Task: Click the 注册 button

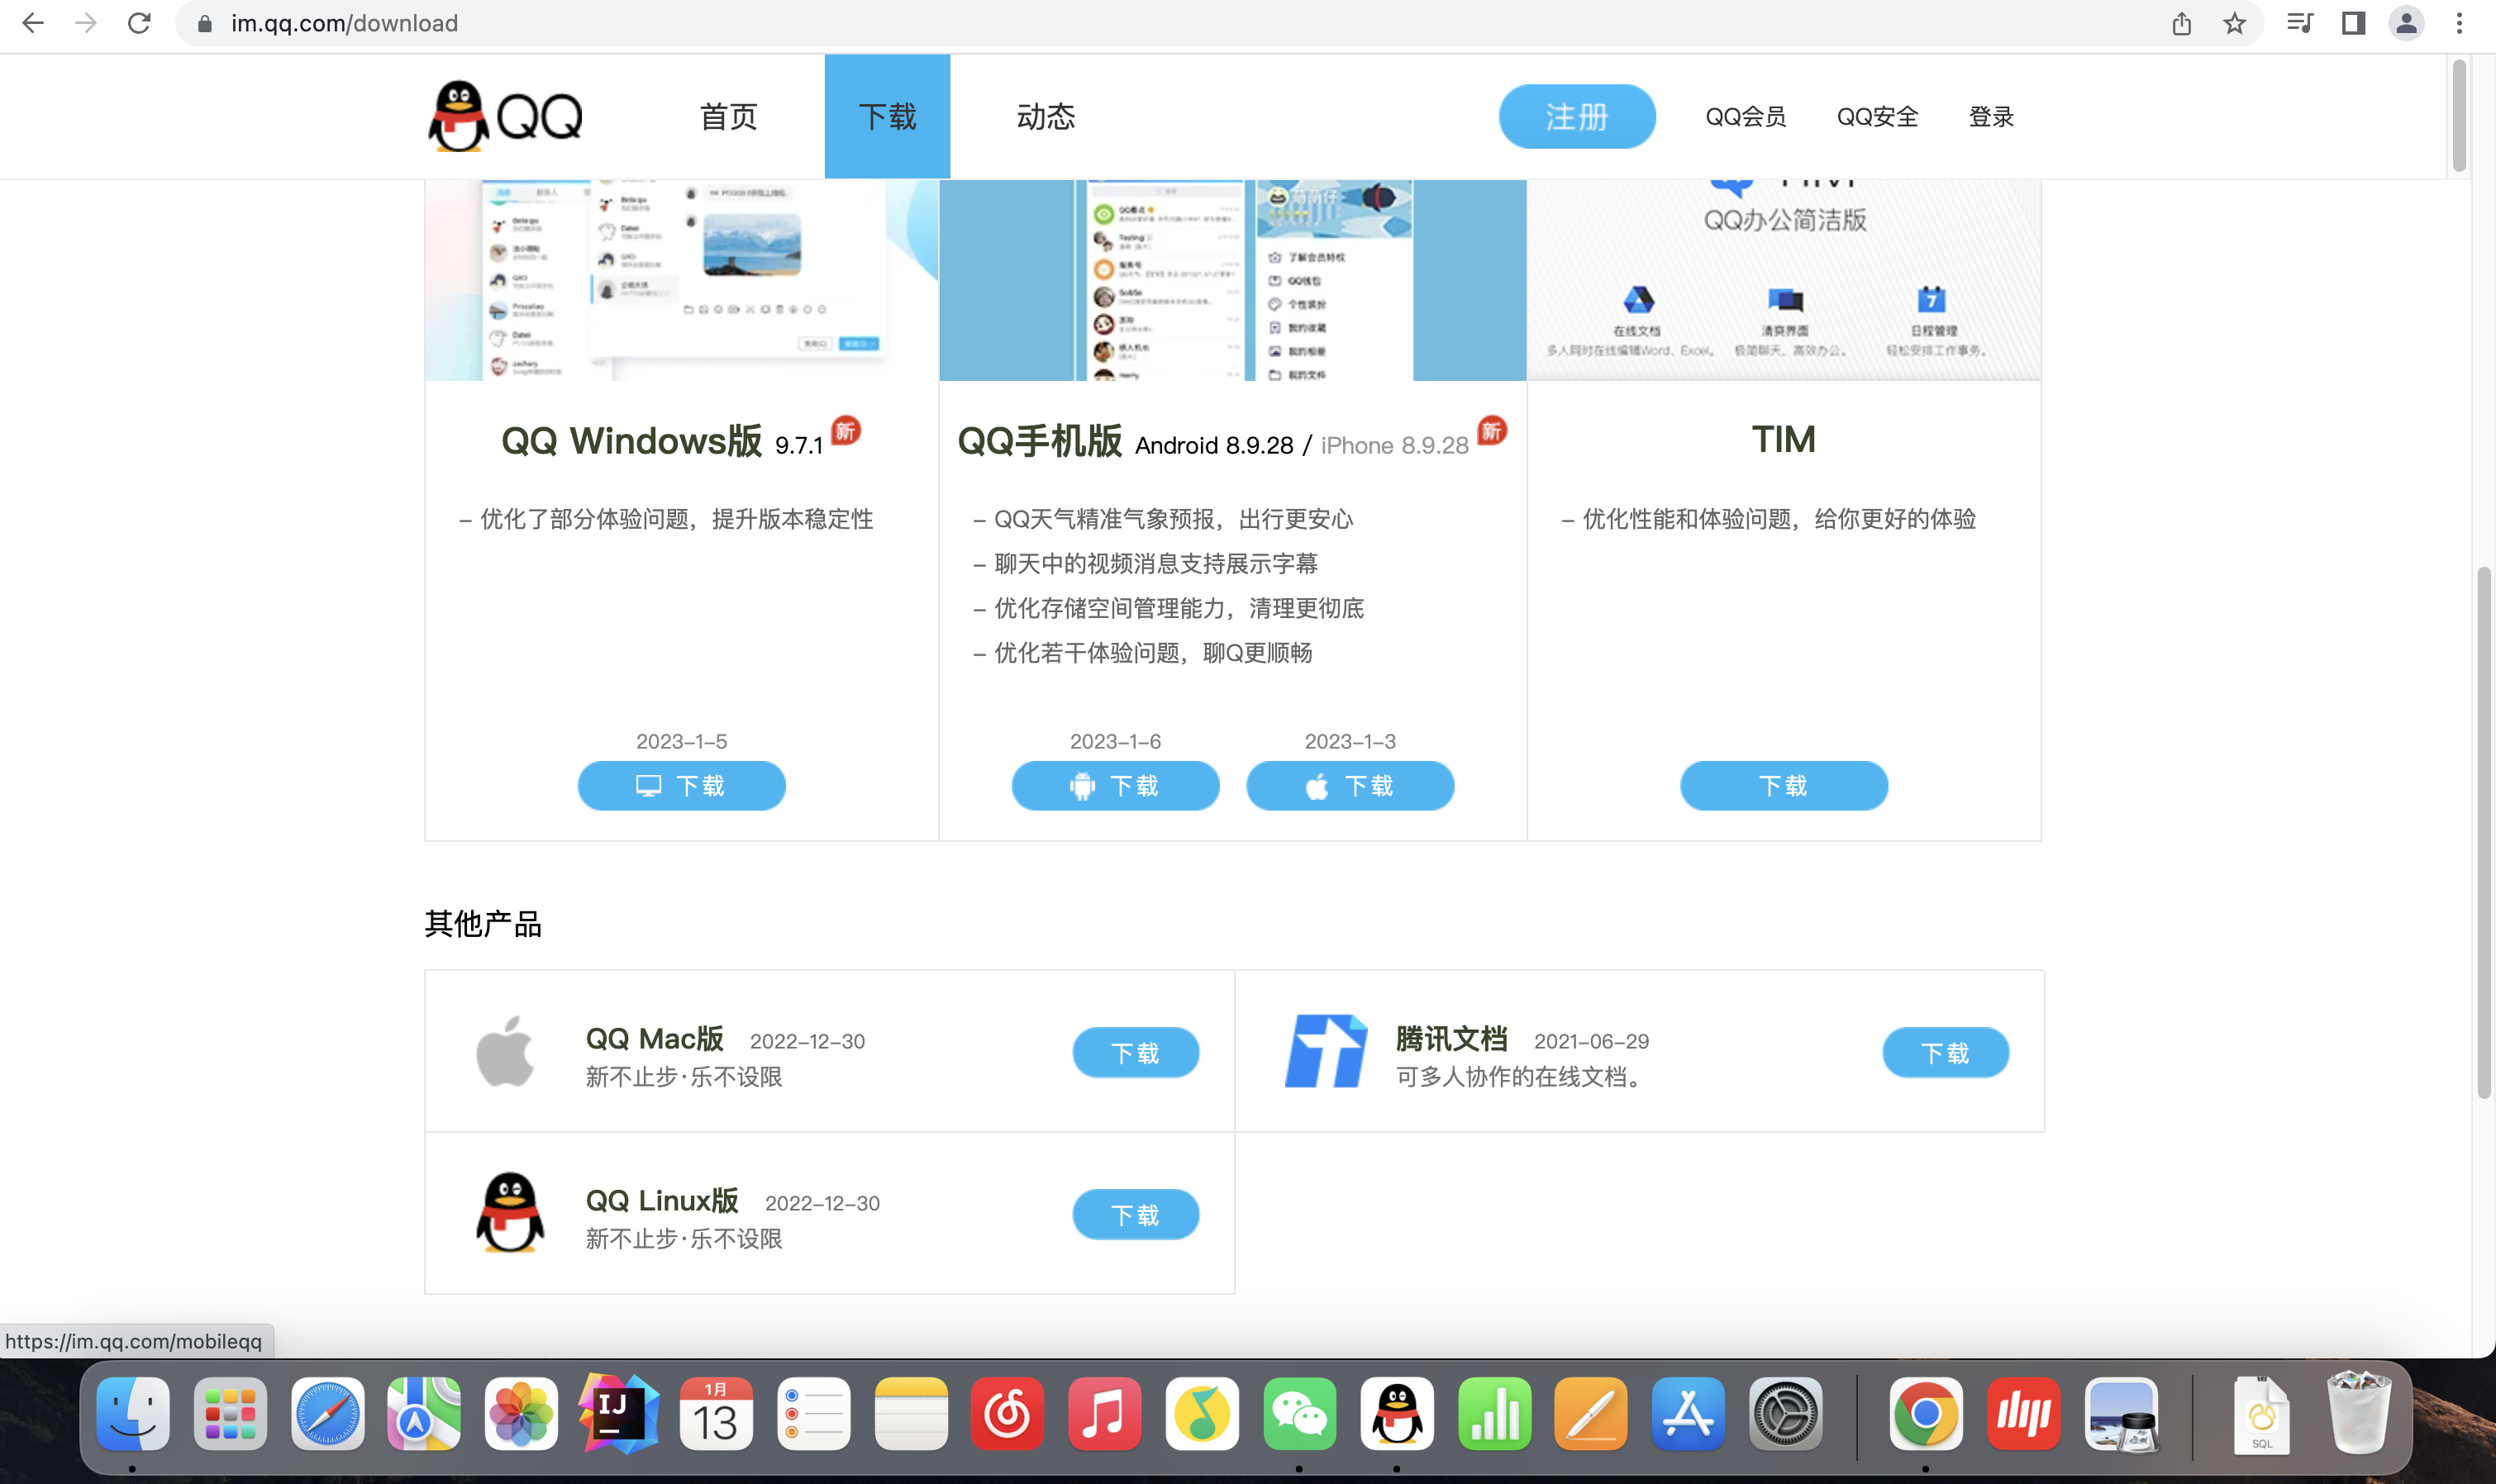Action: [x=1576, y=117]
